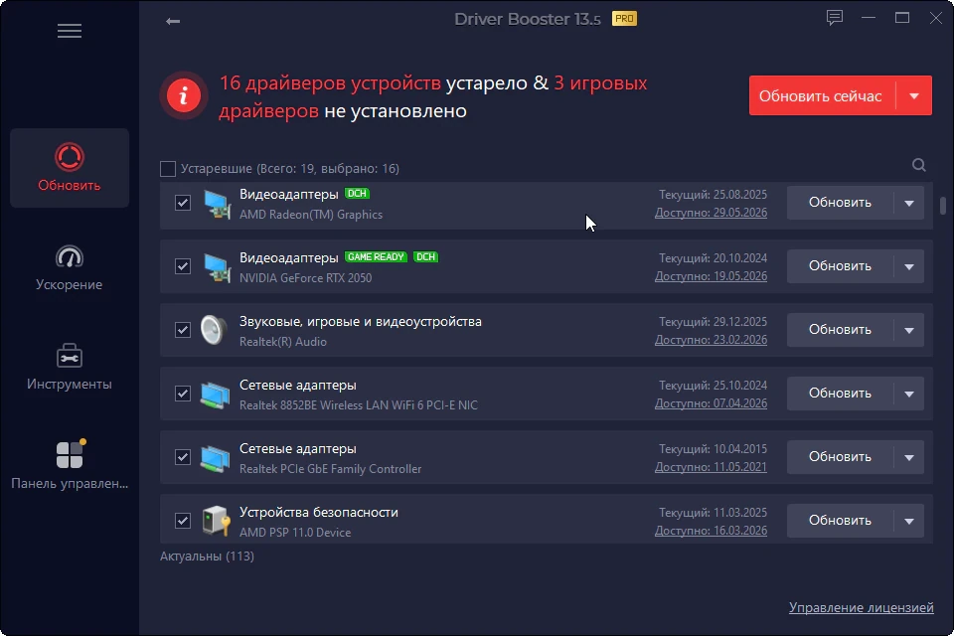Uncheck Realtek(R) Audio driver
Viewport: 954px width, 636px height.
coord(183,330)
